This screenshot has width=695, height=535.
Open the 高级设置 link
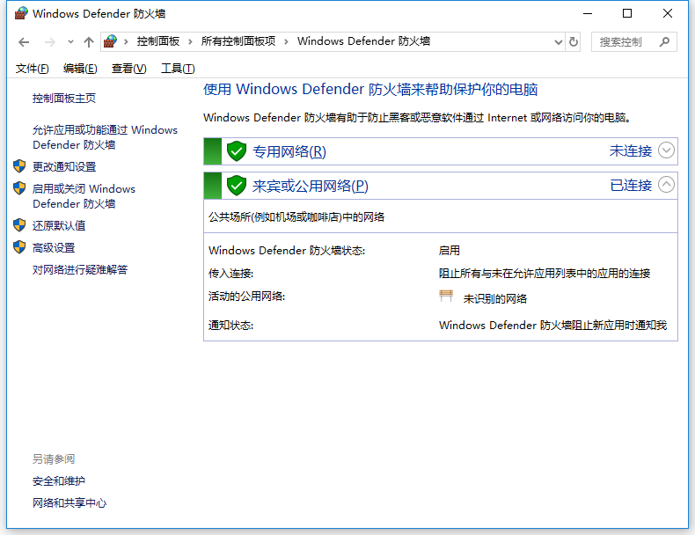pos(54,248)
